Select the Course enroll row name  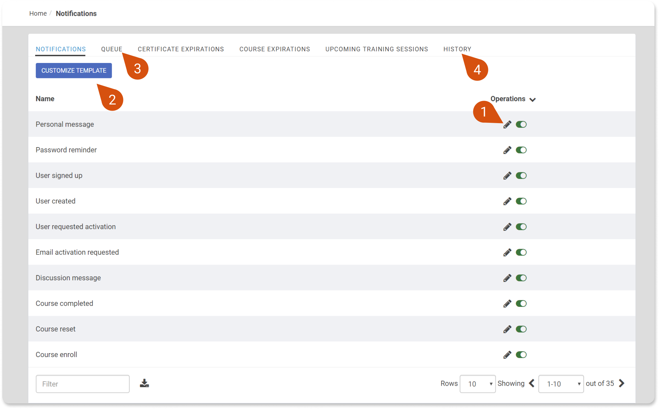56,355
